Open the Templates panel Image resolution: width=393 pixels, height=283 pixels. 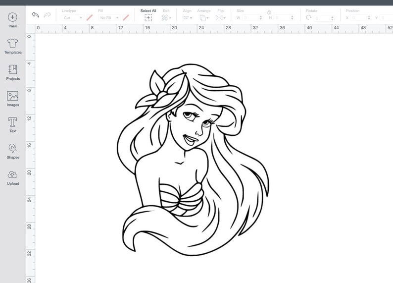pos(13,47)
